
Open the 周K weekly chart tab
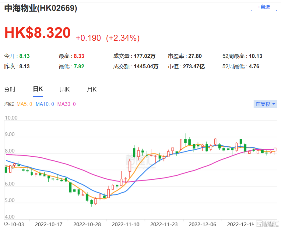click(x=65, y=89)
